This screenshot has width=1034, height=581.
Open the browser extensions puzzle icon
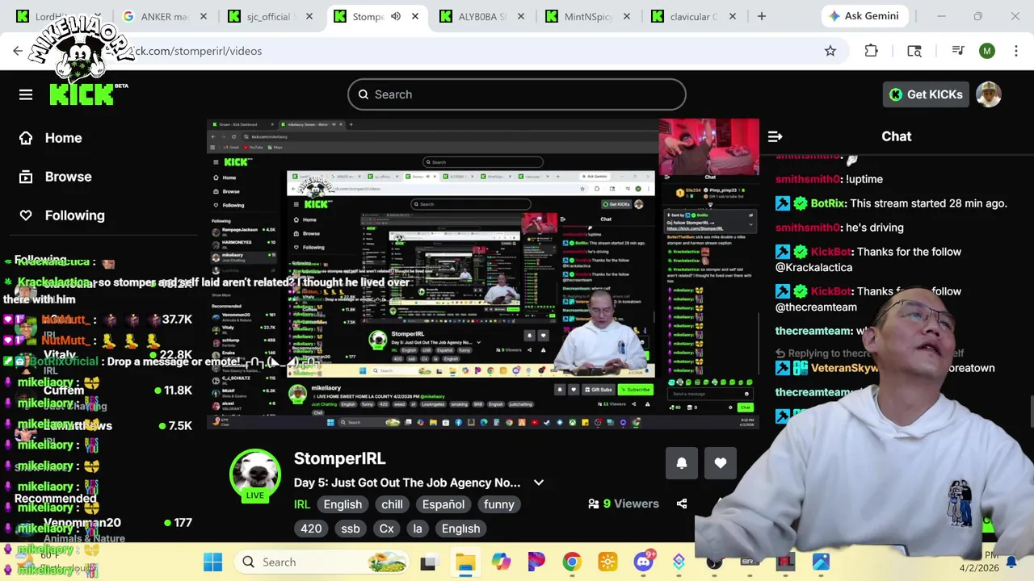tap(871, 51)
